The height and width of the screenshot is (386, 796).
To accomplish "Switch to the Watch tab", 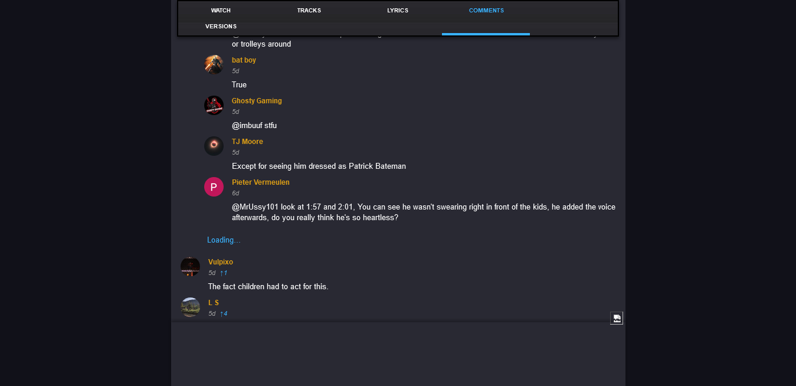I will tap(221, 11).
